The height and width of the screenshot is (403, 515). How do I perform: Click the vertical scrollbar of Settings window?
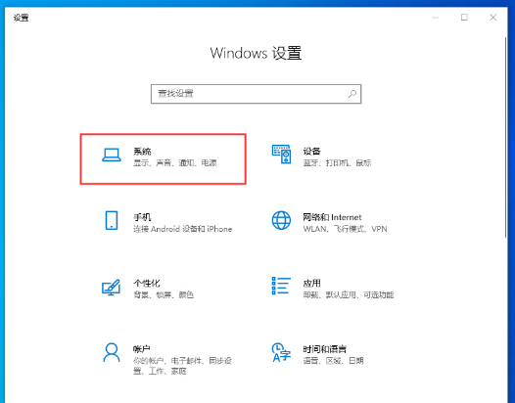coord(506,137)
